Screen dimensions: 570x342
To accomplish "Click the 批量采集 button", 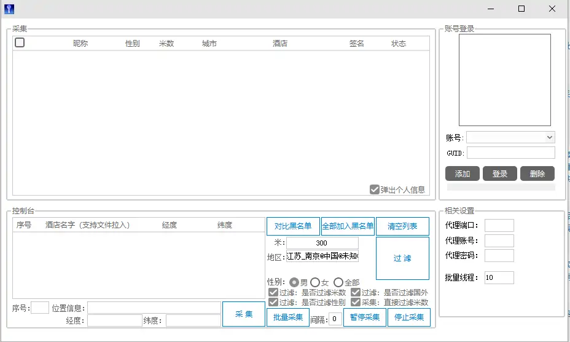I will click(x=288, y=317).
